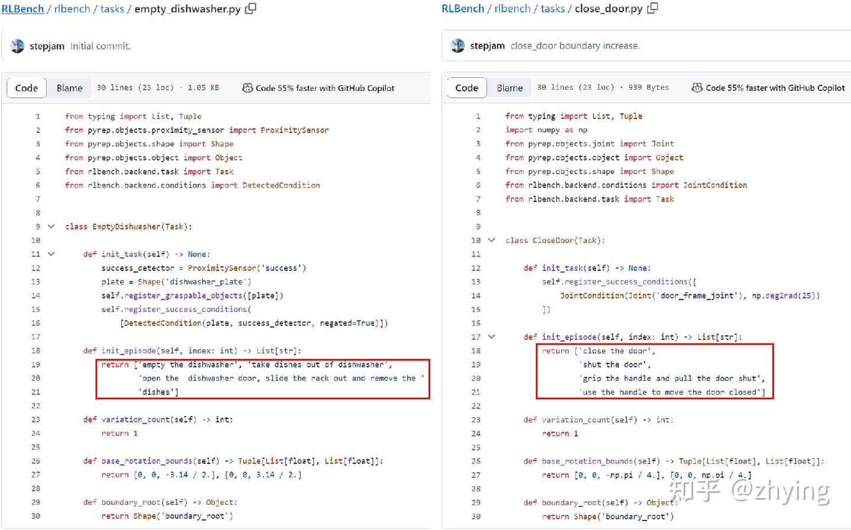Screen dimensions: 851x530
Task: Collapse the init_task method at line 11
Action: point(51,254)
